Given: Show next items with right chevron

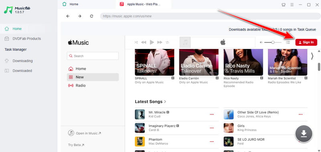Looking at the screenshot, I should pos(312,56).
